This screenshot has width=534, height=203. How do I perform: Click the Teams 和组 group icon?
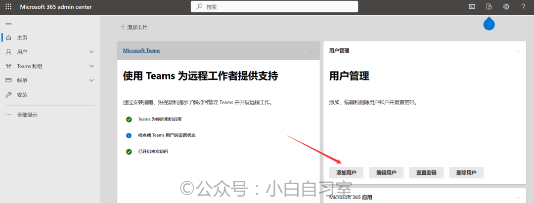(x=9, y=66)
